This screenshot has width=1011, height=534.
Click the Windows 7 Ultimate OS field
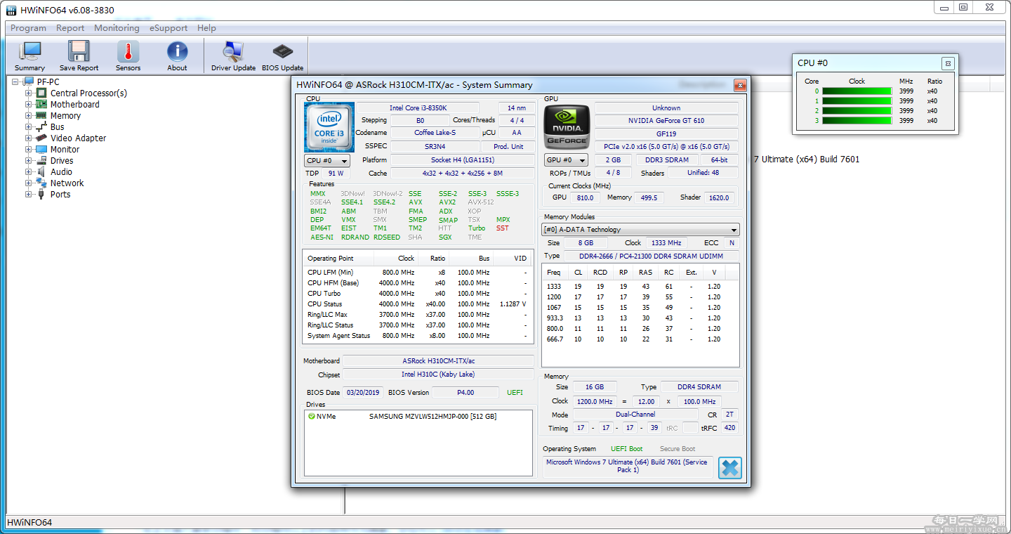(x=628, y=467)
